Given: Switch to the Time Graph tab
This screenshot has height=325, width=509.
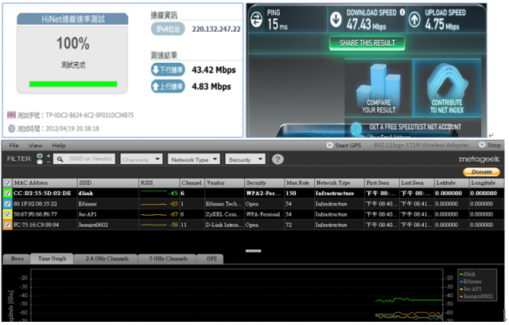Looking at the screenshot, I should tap(52, 259).
